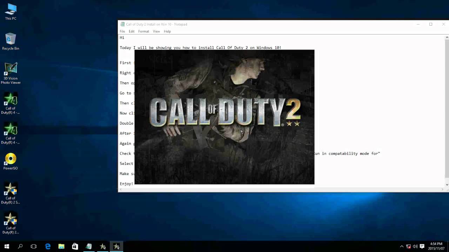
Task: Open the Notepad View menu
Action: click(156, 31)
